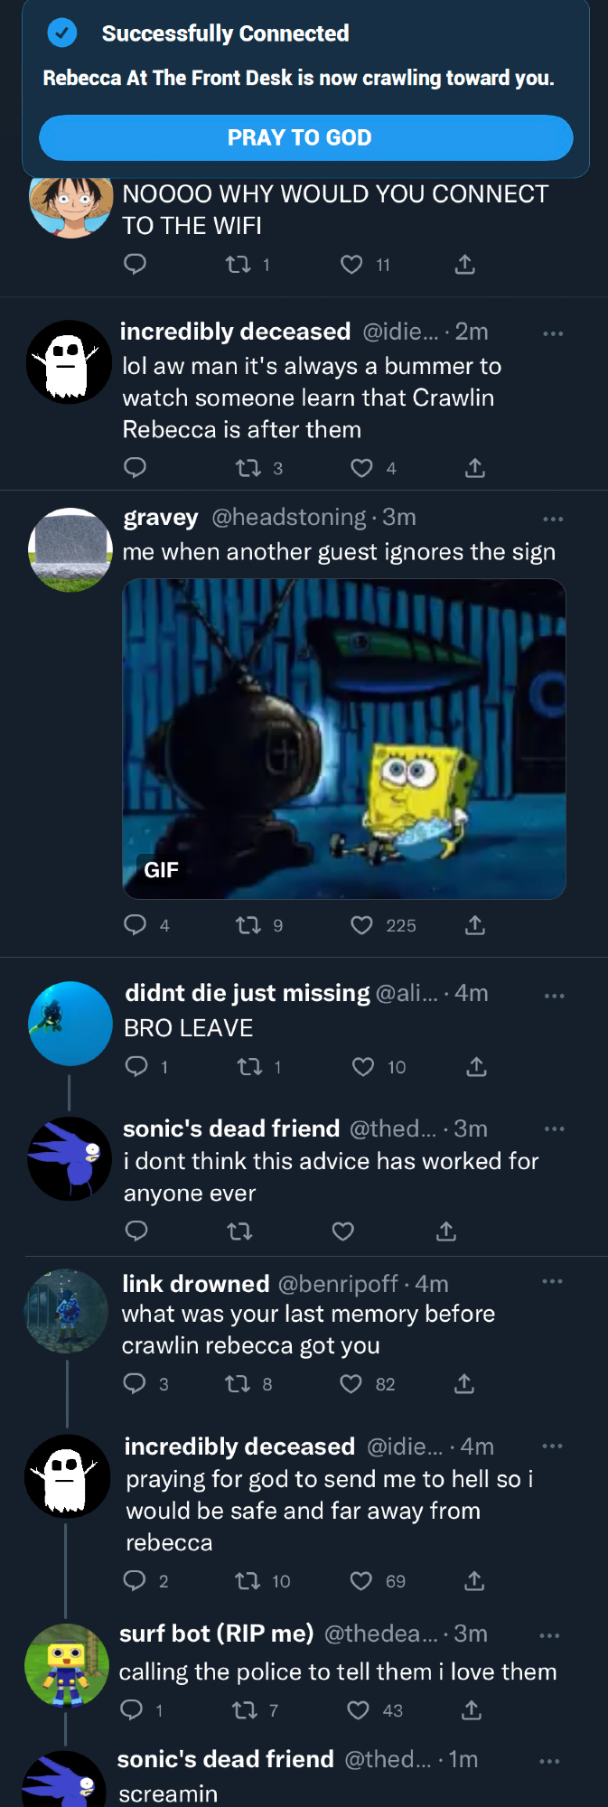608x1807 pixels.
Task: Share gravey's GIF tweet
Action: tap(475, 925)
